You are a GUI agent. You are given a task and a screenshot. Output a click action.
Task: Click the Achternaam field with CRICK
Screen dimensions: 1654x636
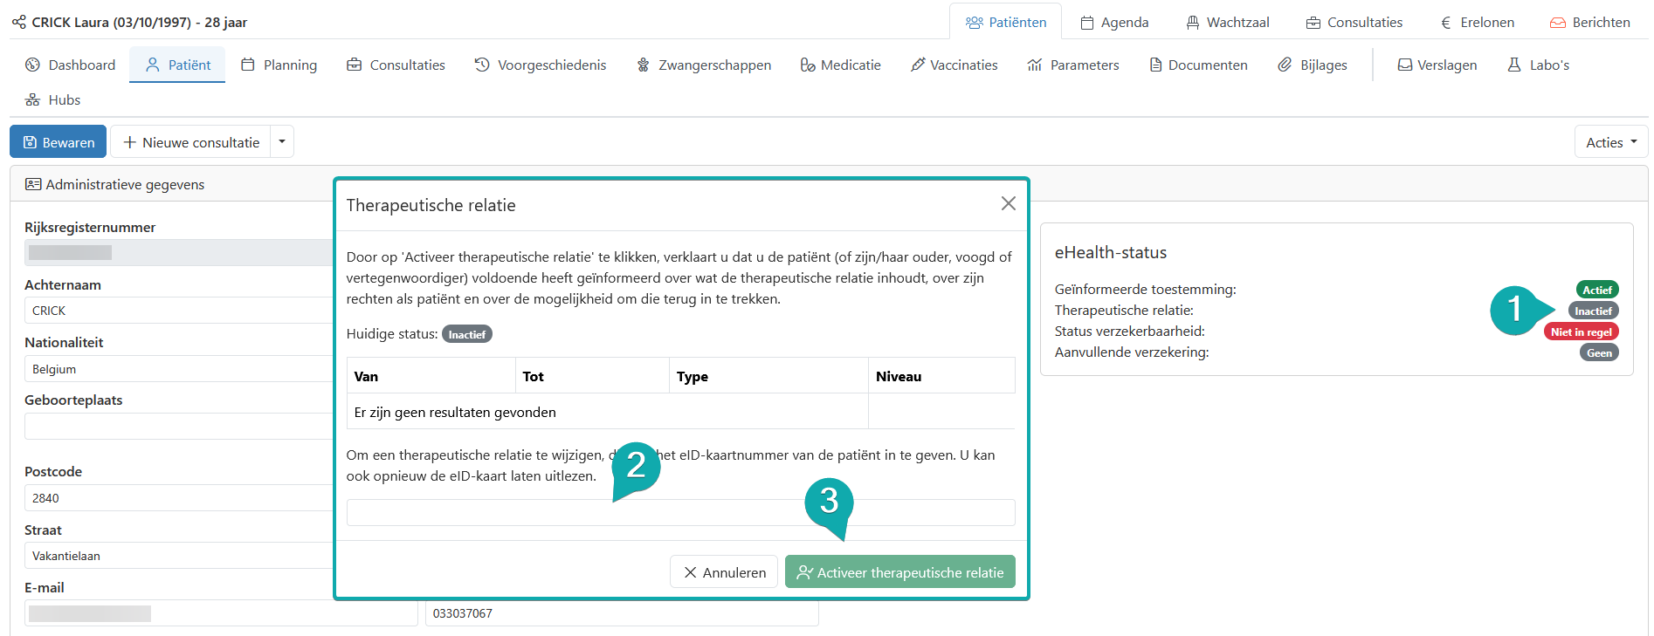(178, 311)
